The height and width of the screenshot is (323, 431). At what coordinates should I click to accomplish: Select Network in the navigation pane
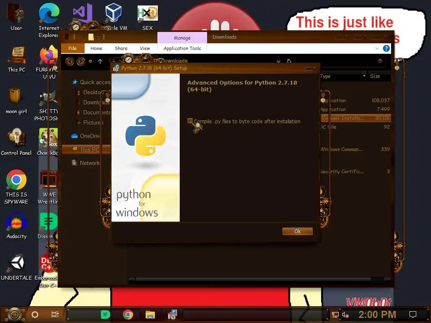[x=86, y=163]
